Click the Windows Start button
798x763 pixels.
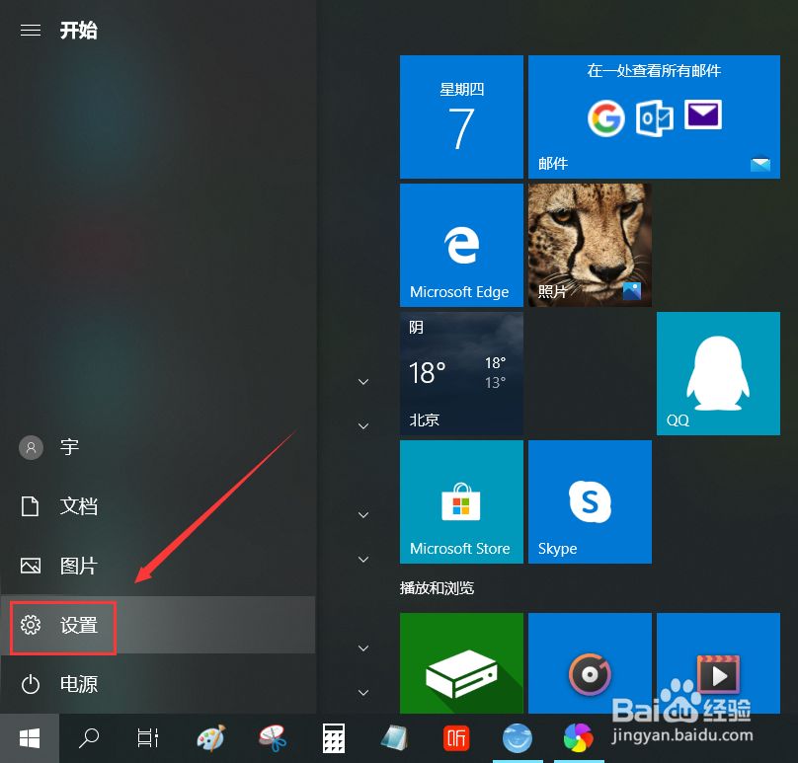click(x=30, y=738)
